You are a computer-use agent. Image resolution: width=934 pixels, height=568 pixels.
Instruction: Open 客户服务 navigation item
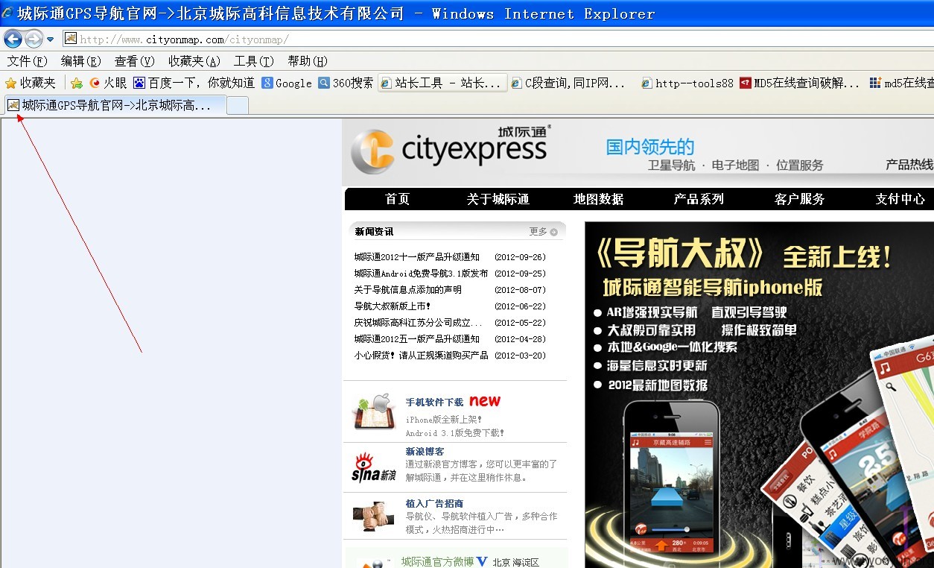click(x=800, y=199)
